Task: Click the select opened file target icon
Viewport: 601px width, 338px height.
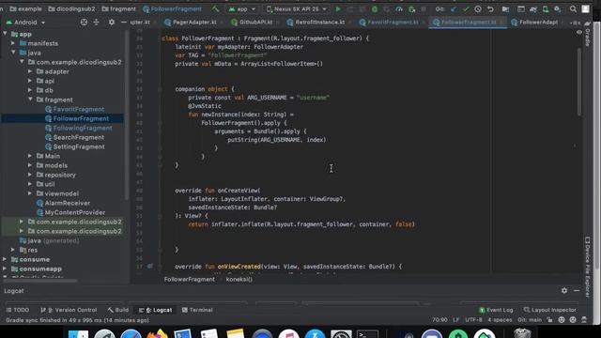Action: (x=84, y=23)
